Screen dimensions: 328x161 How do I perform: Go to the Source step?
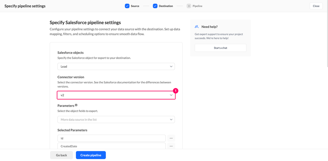[135, 6]
